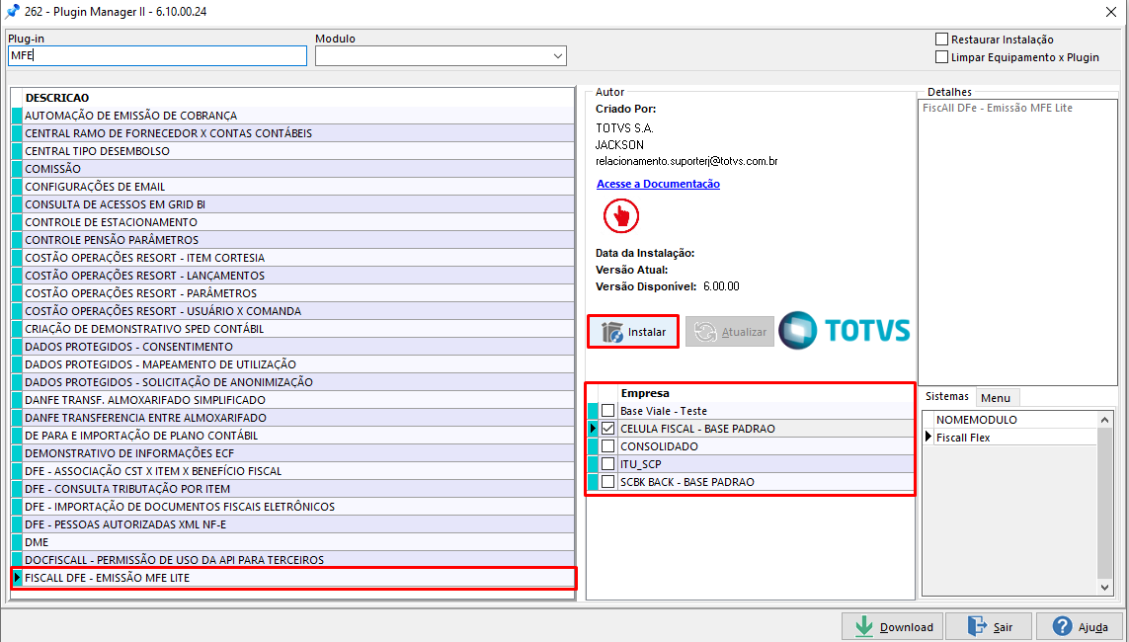Select CRIAÇÃO DE DEMONSTRATIVO SPED CONTÁBIL
Image resolution: width=1129 pixels, height=642 pixels.
pyautogui.click(x=299, y=328)
